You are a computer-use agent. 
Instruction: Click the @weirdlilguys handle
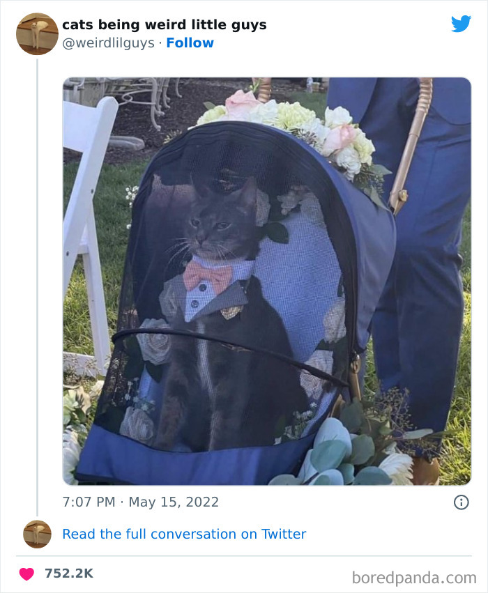click(108, 43)
